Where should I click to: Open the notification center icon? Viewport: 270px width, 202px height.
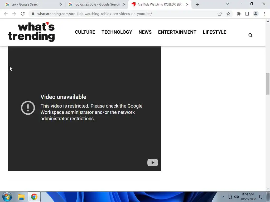point(261,197)
